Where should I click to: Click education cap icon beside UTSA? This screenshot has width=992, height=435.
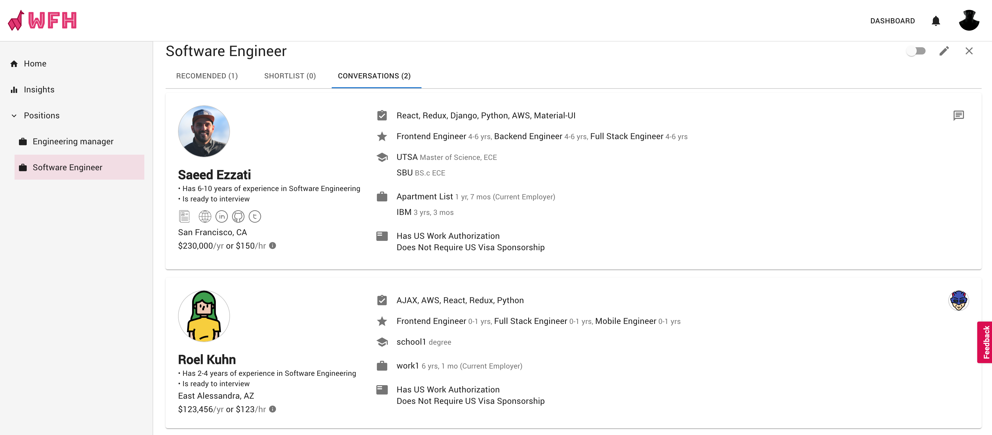click(x=382, y=157)
